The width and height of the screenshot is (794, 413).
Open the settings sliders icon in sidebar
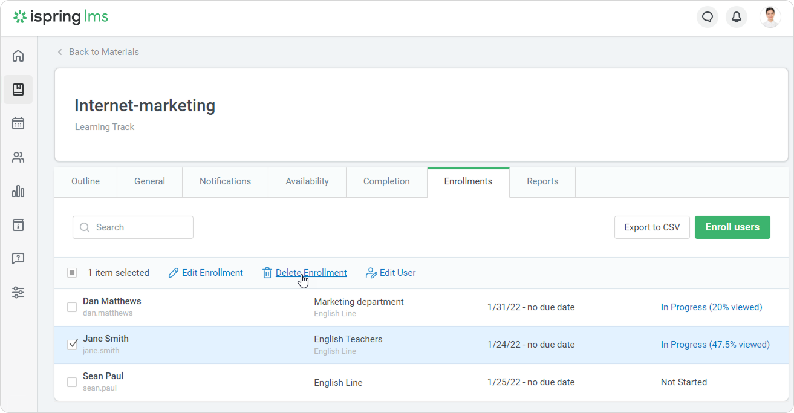18,293
